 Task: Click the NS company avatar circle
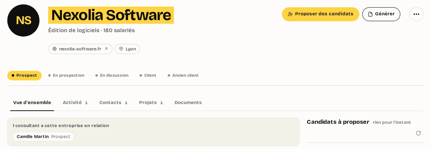click(x=23, y=20)
